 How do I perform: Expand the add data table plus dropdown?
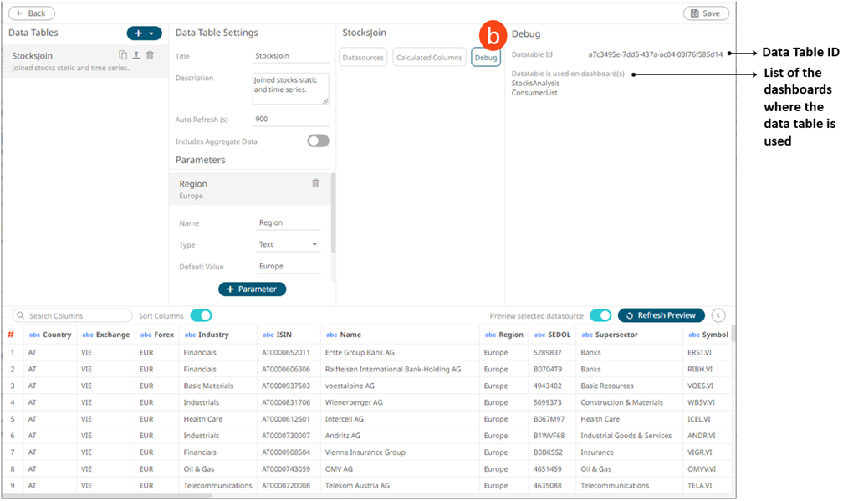pyautogui.click(x=145, y=33)
